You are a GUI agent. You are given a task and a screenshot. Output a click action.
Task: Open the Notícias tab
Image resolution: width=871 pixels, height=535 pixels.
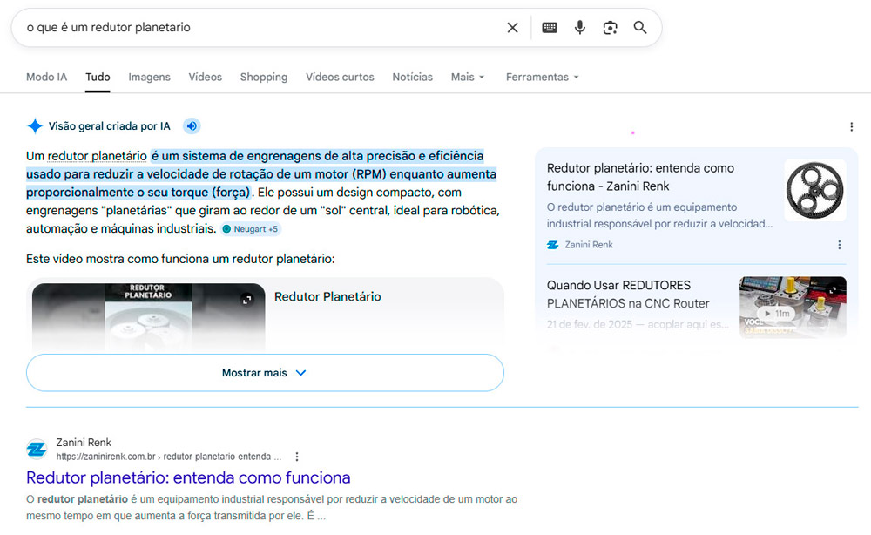(x=412, y=77)
